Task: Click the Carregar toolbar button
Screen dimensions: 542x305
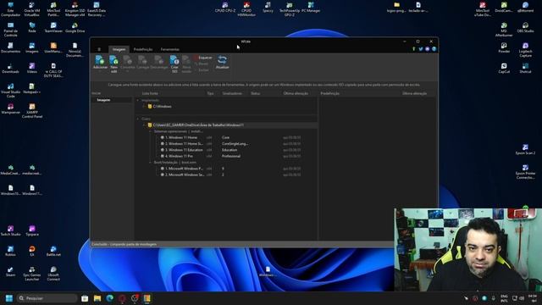Action: 142,63
